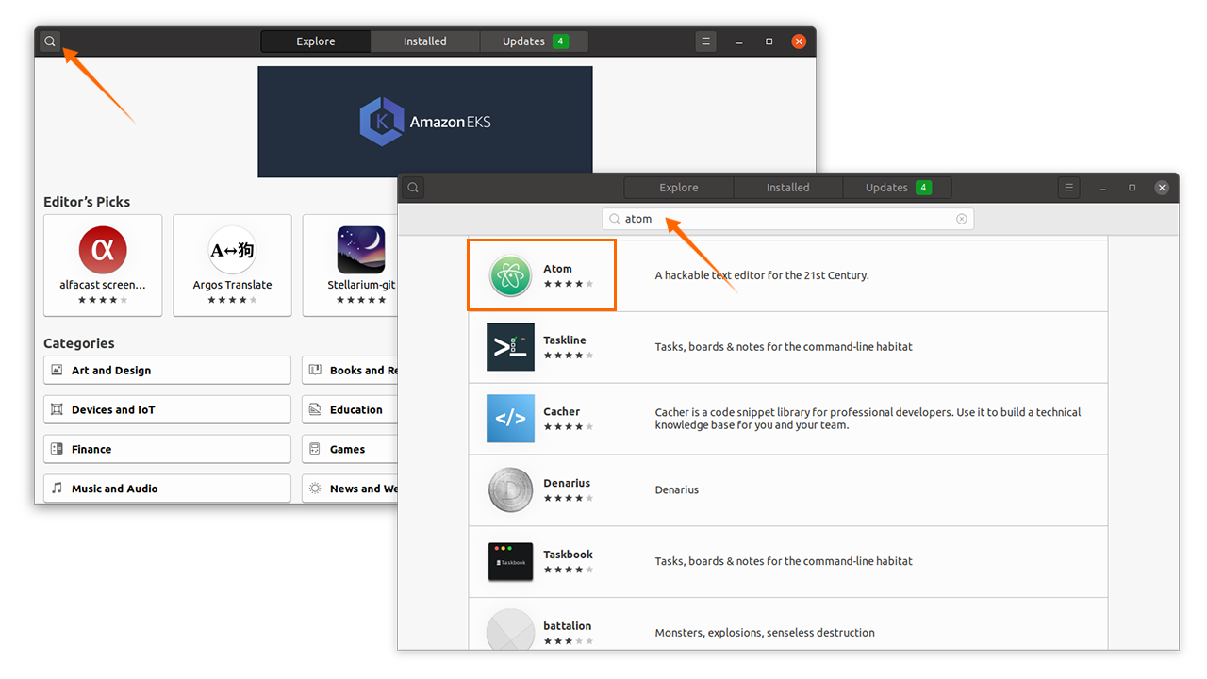Switch to Explore tab in back window
The image size is (1207, 679).
[x=316, y=41]
